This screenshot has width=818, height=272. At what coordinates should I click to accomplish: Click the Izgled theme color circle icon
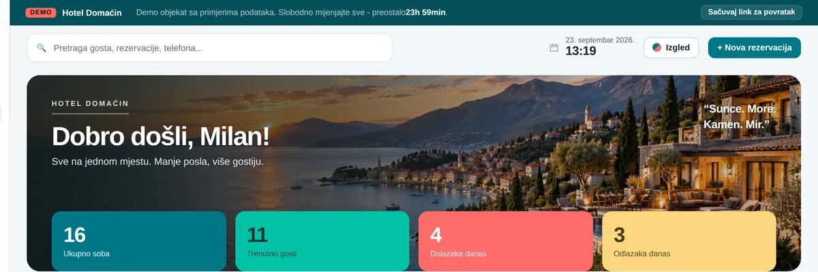(x=657, y=48)
